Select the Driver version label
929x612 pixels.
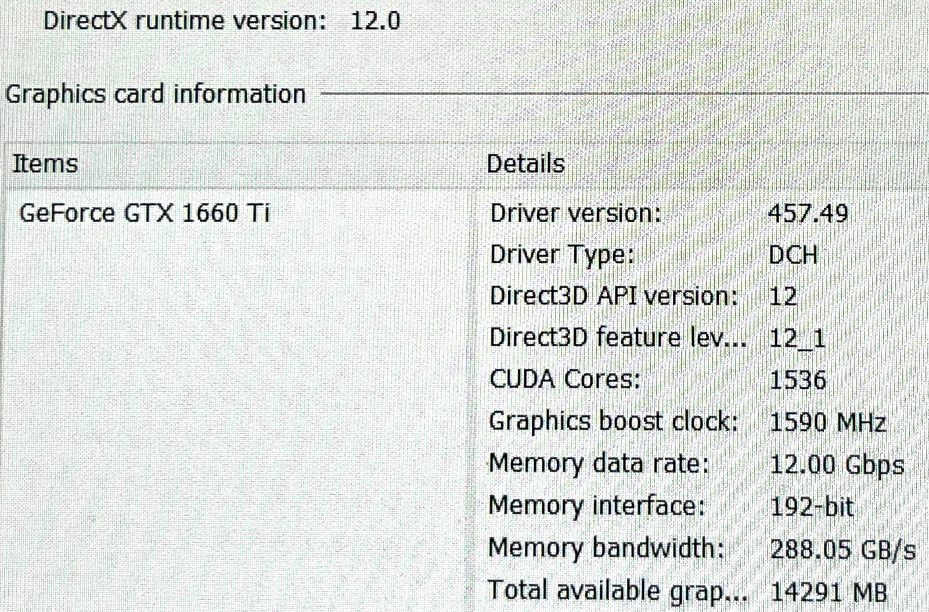575,213
